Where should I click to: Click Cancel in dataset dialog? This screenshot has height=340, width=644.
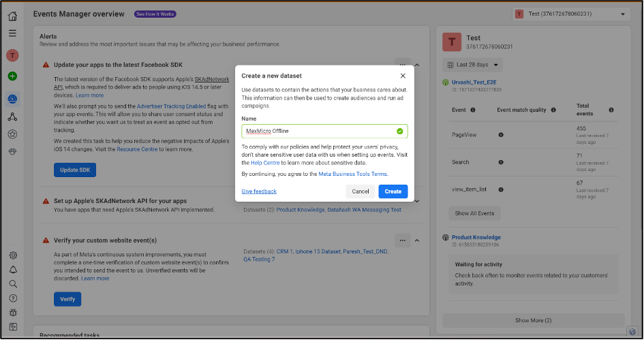pos(361,191)
